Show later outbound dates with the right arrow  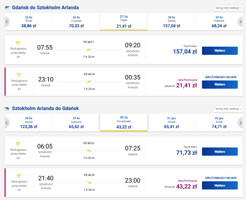[x=240, y=22]
